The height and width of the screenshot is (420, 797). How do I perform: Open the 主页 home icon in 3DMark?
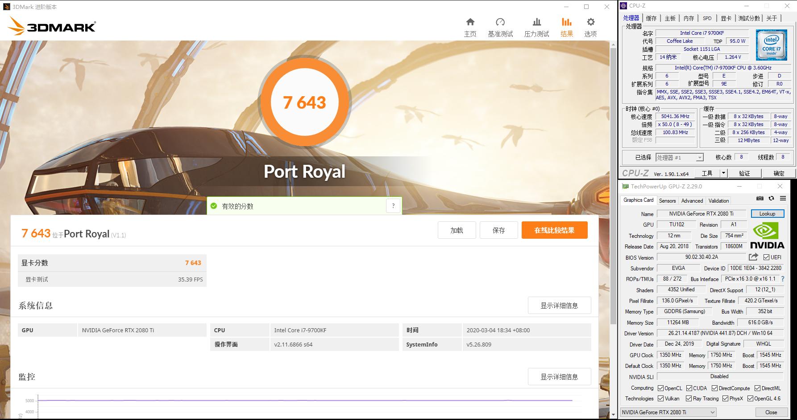[470, 22]
